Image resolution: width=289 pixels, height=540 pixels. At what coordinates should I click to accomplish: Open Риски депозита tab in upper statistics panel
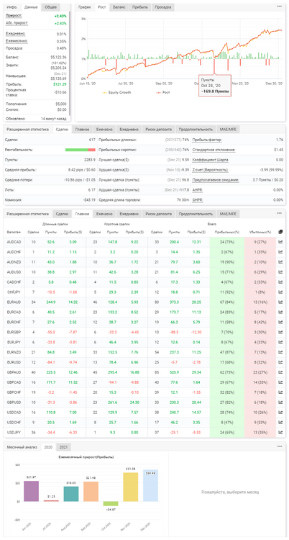159,130
